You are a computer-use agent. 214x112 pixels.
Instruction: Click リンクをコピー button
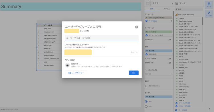point(76,73)
